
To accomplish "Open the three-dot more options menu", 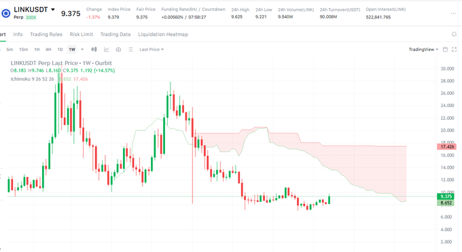I will pos(453,14).
